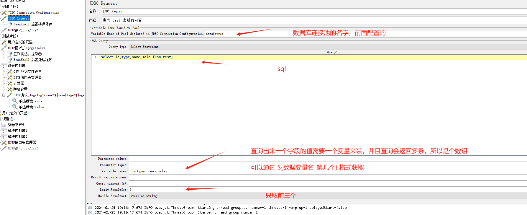
Task: Click the Limit ResultSet field
Action: [328, 190]
